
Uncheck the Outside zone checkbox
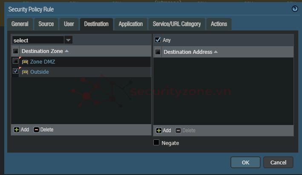coord(16,72)
